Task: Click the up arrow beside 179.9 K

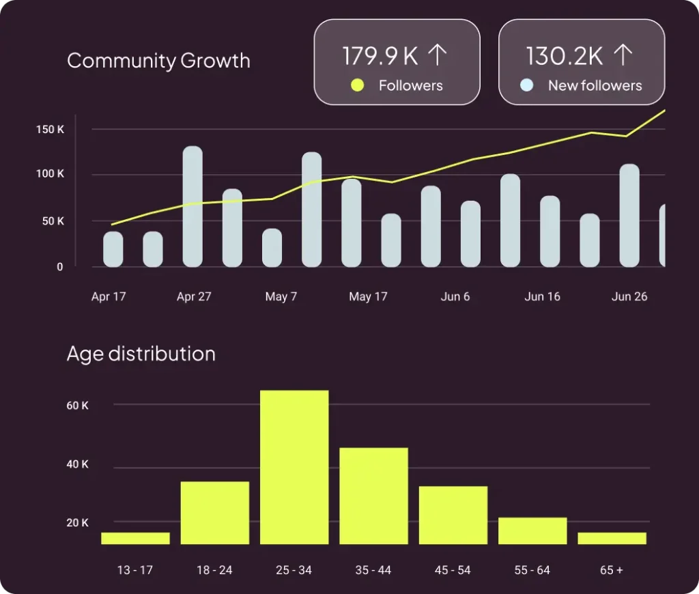Action: coord(437,56)
